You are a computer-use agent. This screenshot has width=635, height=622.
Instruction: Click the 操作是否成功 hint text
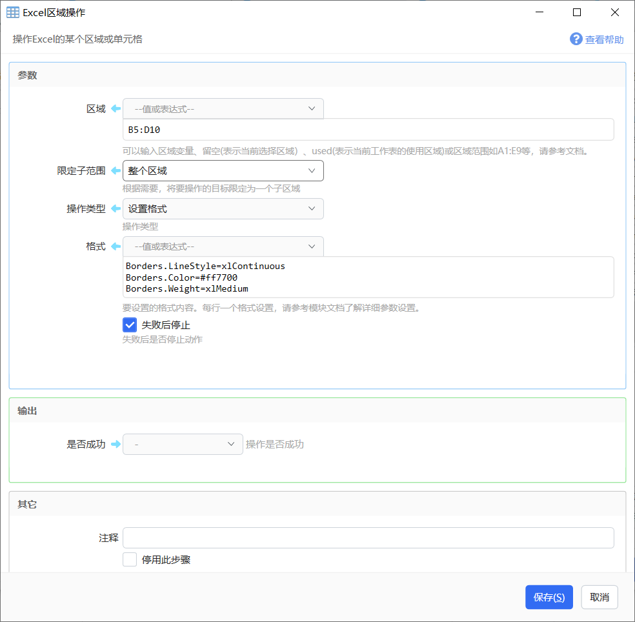[274, 444]
